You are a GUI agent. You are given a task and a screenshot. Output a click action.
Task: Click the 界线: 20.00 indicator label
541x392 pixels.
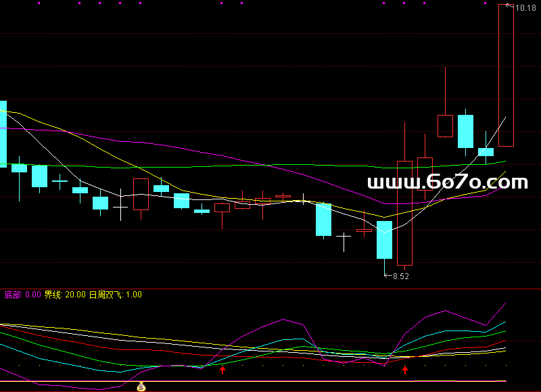65,295
